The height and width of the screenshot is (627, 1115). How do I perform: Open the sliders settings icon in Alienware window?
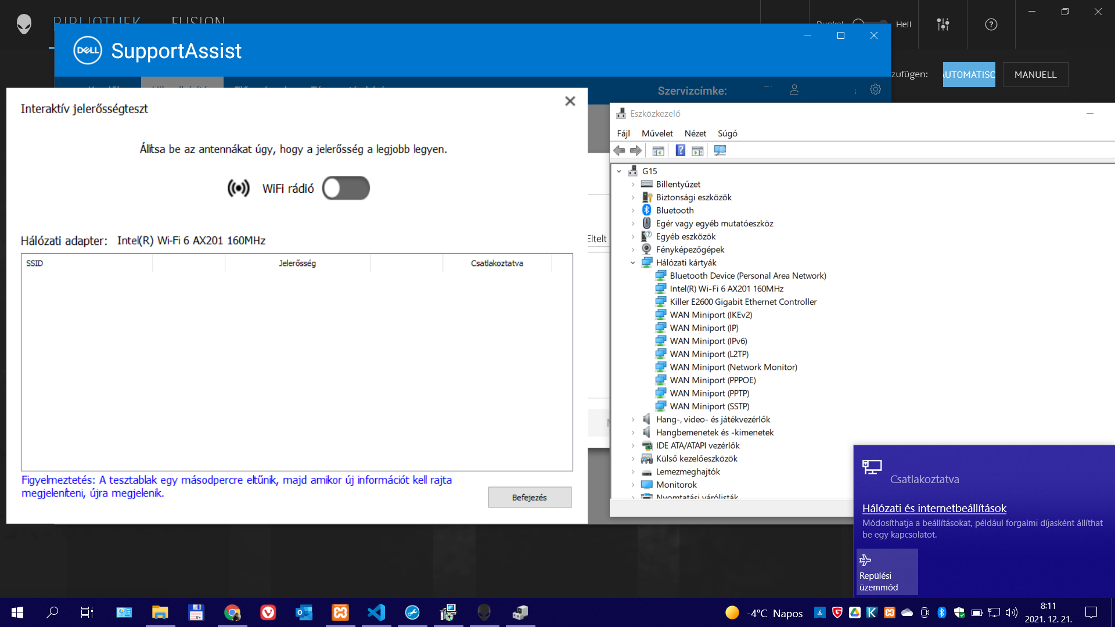click(x=943, y=24)
